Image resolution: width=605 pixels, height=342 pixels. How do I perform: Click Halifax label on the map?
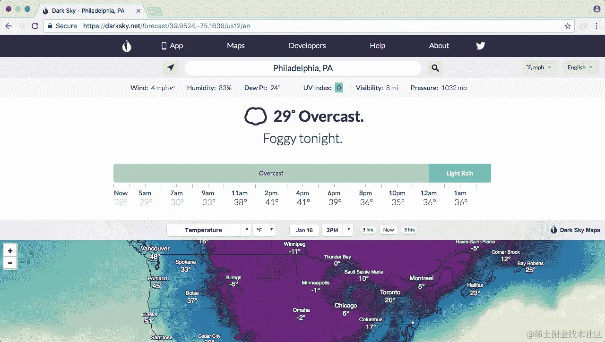click(x=475, y=285)
